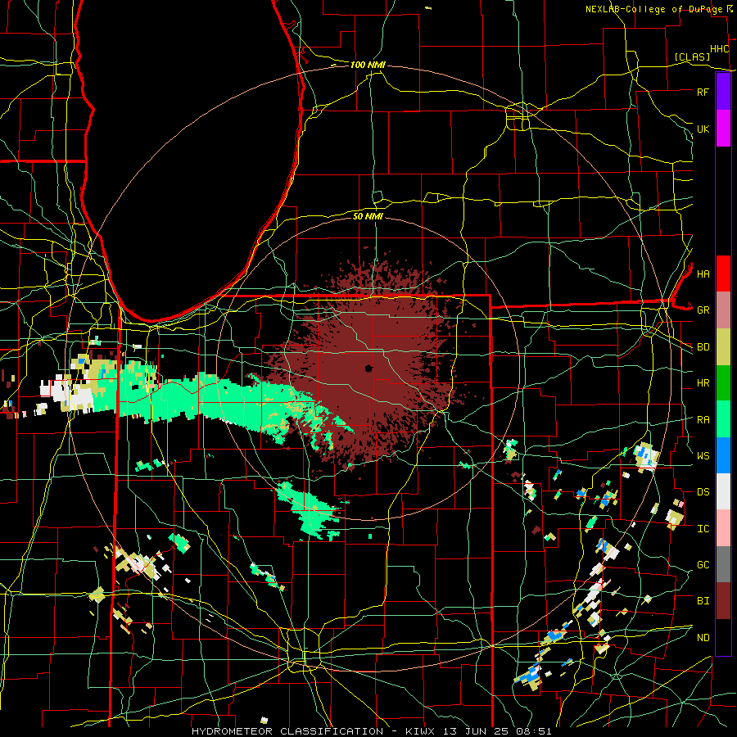Click the RF legend label
Viewport: 737px width, 737px height.
tap(703, 92)
